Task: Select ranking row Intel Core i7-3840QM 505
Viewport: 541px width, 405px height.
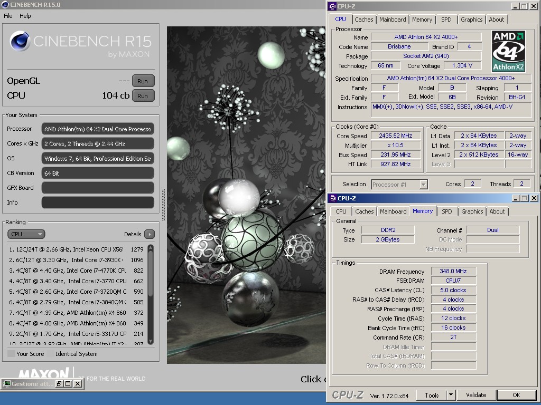Action: pos(76,302)
